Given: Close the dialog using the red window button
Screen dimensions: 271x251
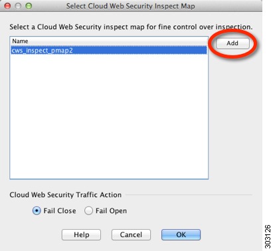Looking at the screenshot, I should (7, 6).
